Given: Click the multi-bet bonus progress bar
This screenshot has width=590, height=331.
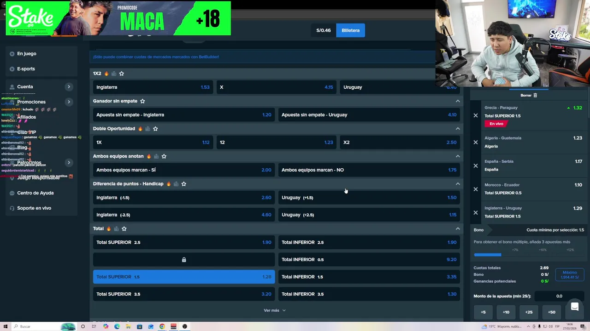Looking at the screenshot, I should pyautogui.click(x=529, y=254).
